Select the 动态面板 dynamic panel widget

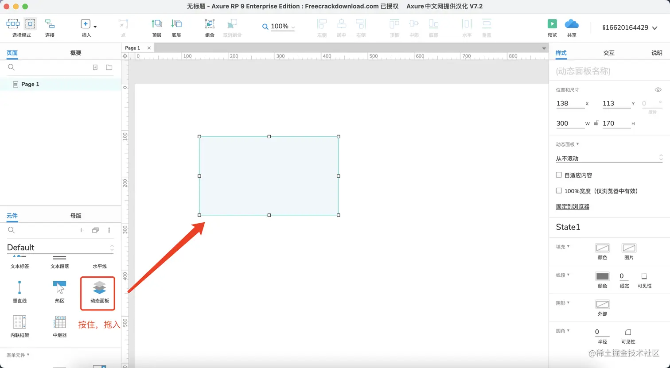click(100, 292)
